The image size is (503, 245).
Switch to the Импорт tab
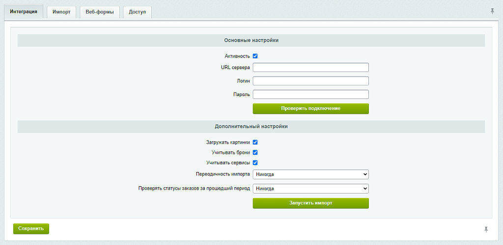61,12
